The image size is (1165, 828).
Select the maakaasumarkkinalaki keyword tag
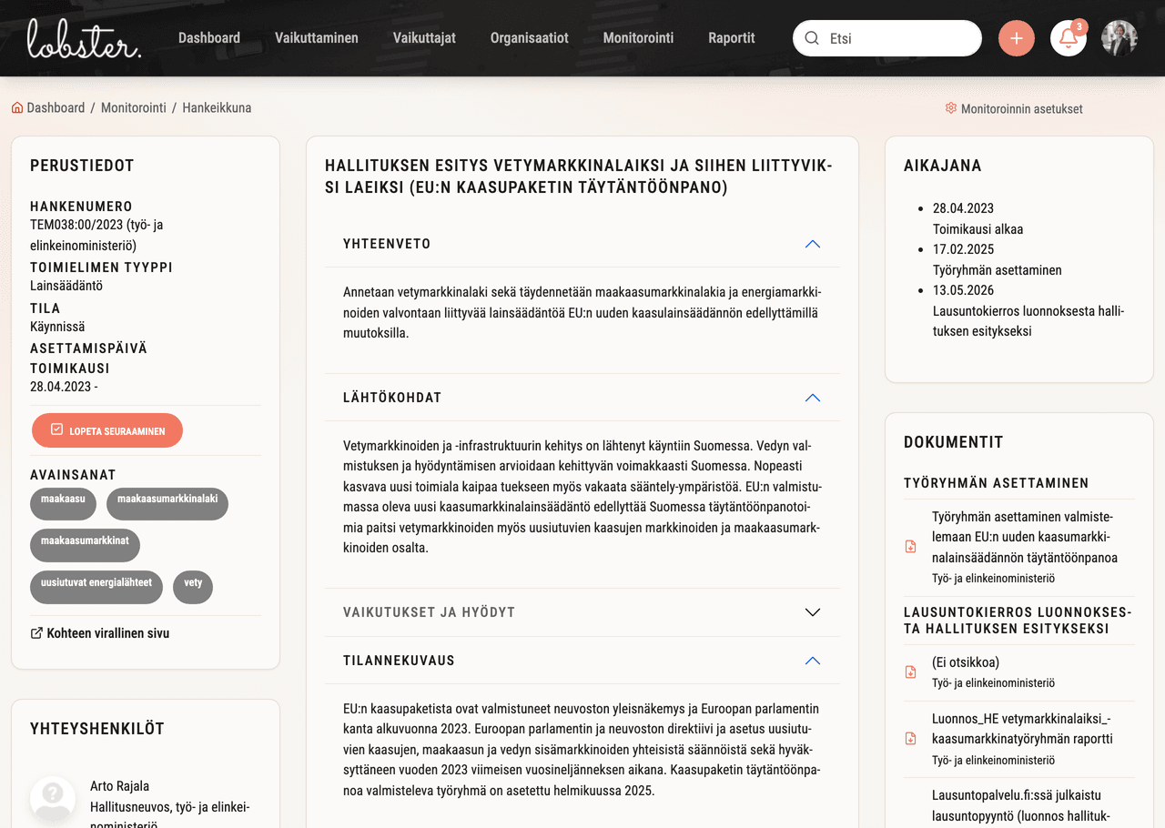pyautogui.click(x=167, y=503)
